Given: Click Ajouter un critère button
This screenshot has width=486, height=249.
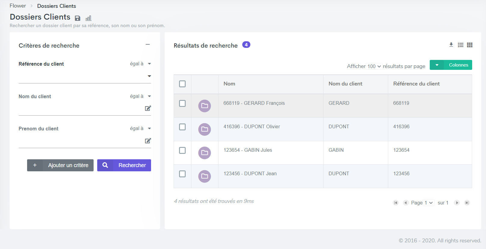Looking at the screenshot, I should point(60,165).
